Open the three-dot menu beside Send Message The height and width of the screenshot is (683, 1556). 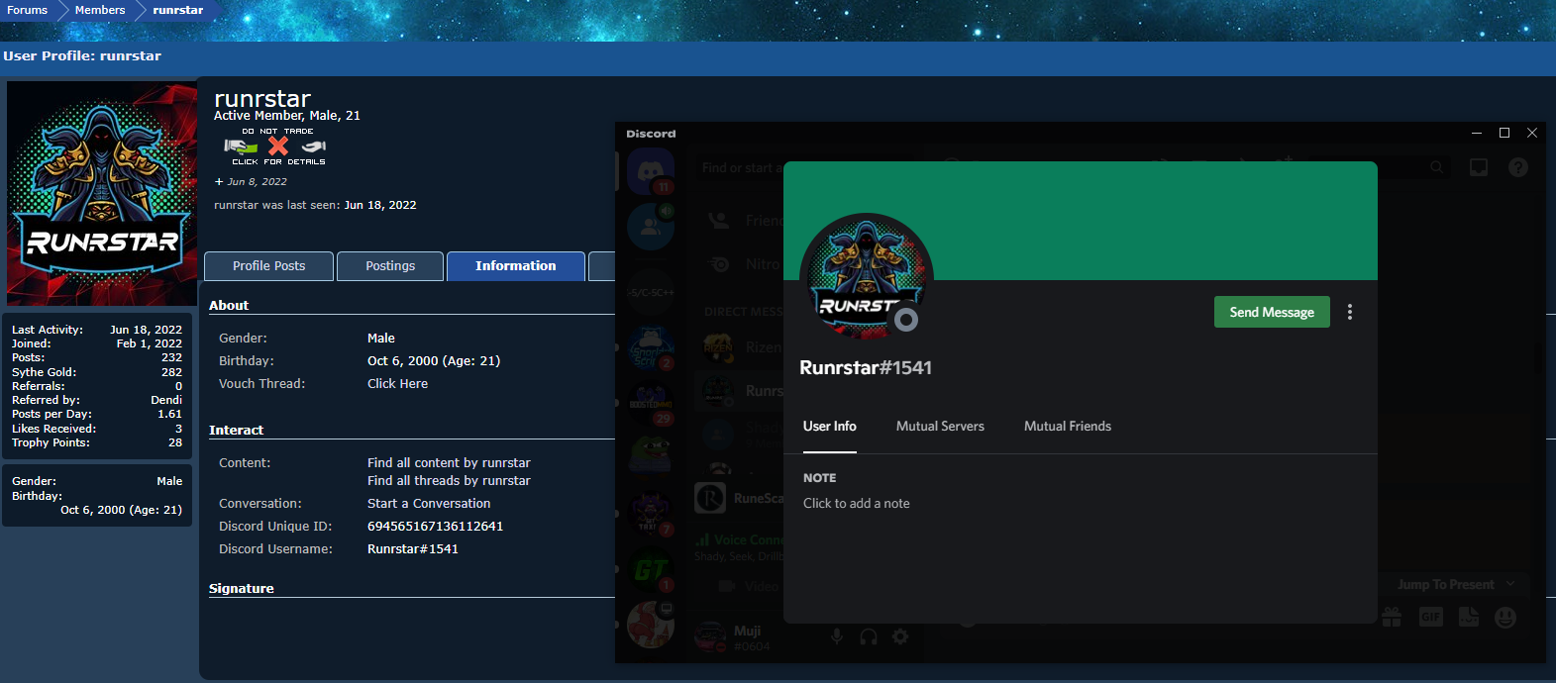[x=1350, y=312]
